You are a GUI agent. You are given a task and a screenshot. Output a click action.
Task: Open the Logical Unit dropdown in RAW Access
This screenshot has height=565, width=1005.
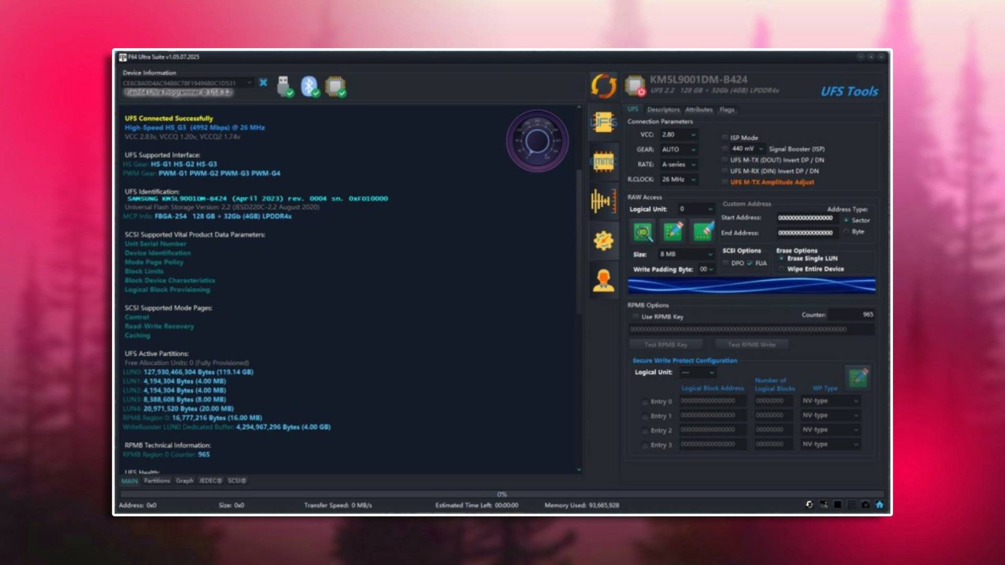pos(694,208)
